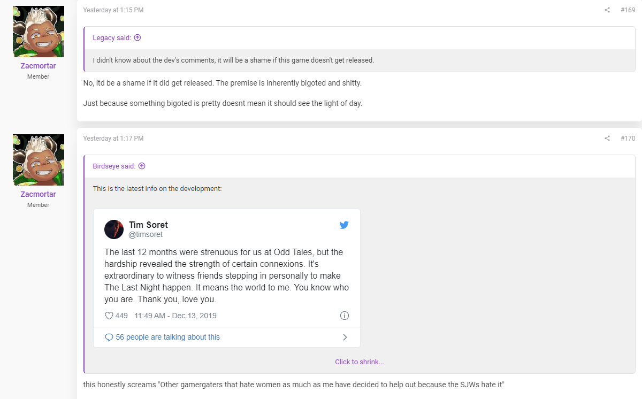Click speech bubble icon in tweet footer
The width and height of the screenshot is (642, 399).
coord(109,337)
